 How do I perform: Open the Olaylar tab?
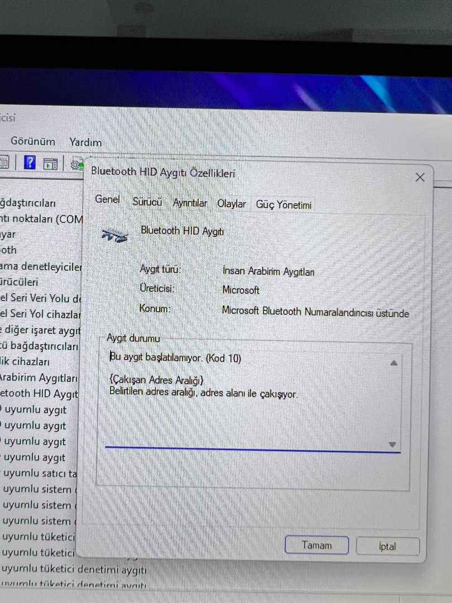click(232, 204)
